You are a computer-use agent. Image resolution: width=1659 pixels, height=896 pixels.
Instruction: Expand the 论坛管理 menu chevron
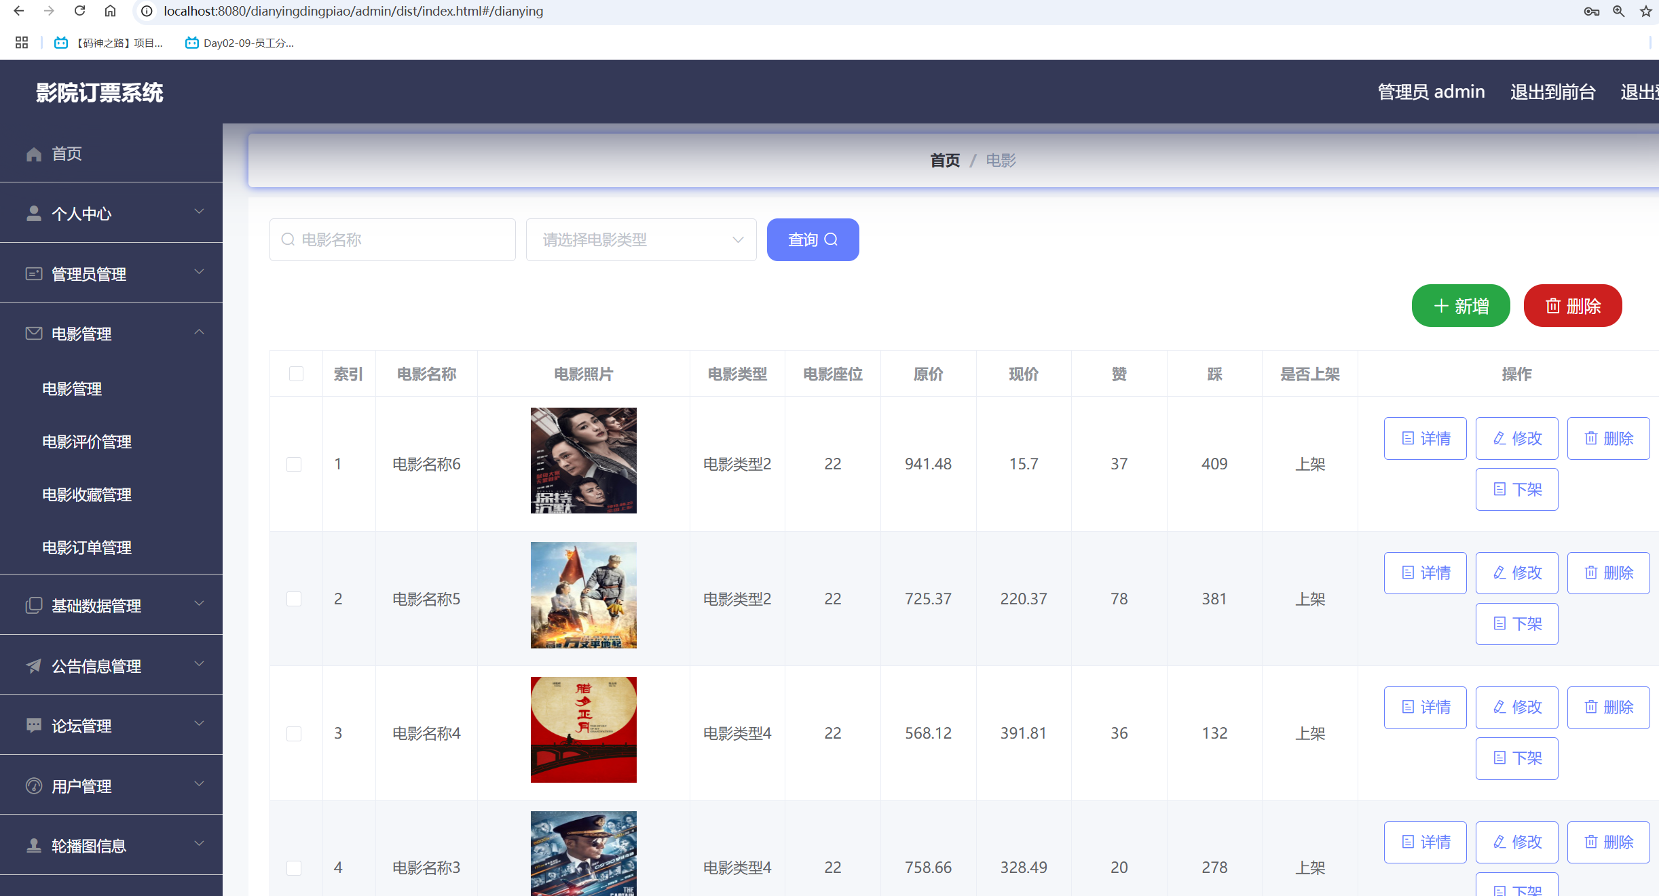(x=199, y=724)
